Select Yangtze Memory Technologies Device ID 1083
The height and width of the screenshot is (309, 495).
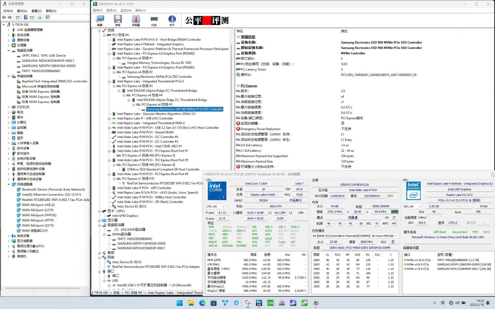tap(159, 63)
